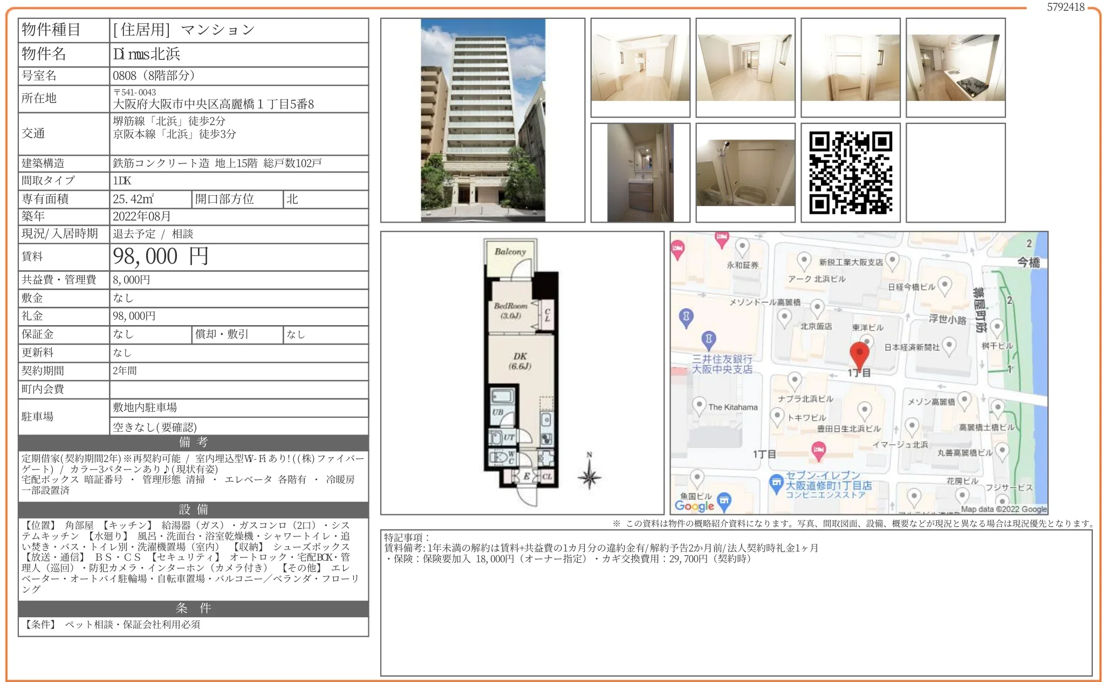Open the bathtub and shower photo
This screenshot has height=682, width=1109.
coord(745,173)
